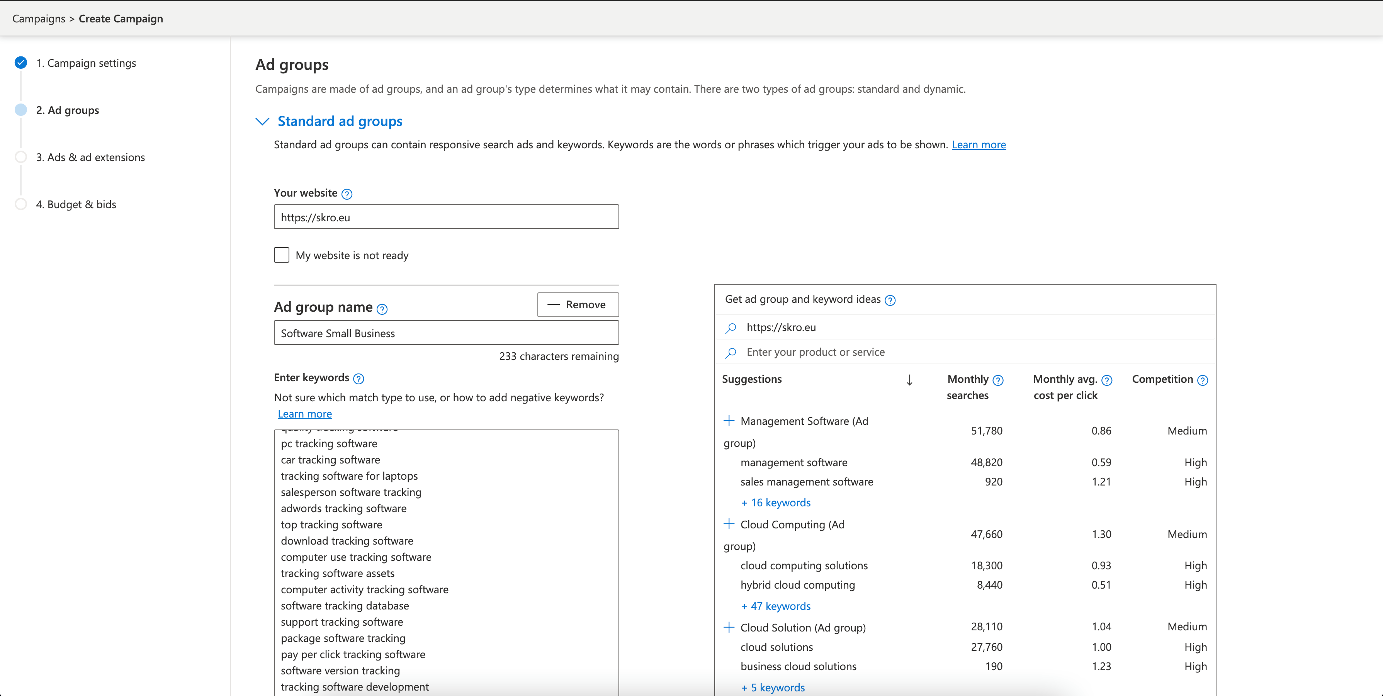
Task: Collapse the Standard ad groups section
Action: coord(262,121)
